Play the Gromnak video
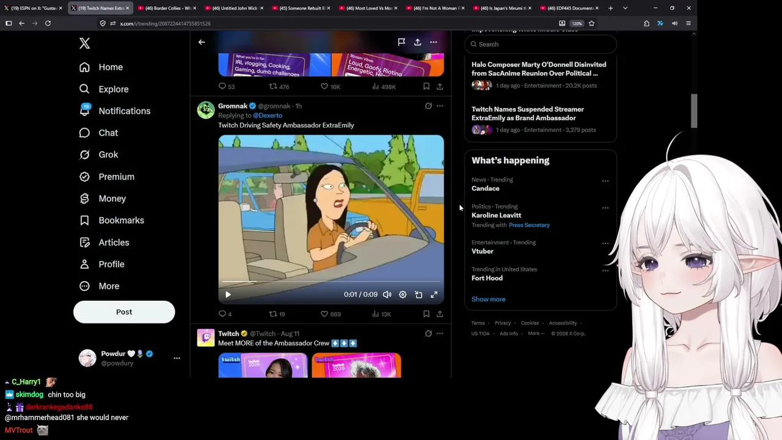This screenshot has height=440, width=782. [x=228, y=295]
